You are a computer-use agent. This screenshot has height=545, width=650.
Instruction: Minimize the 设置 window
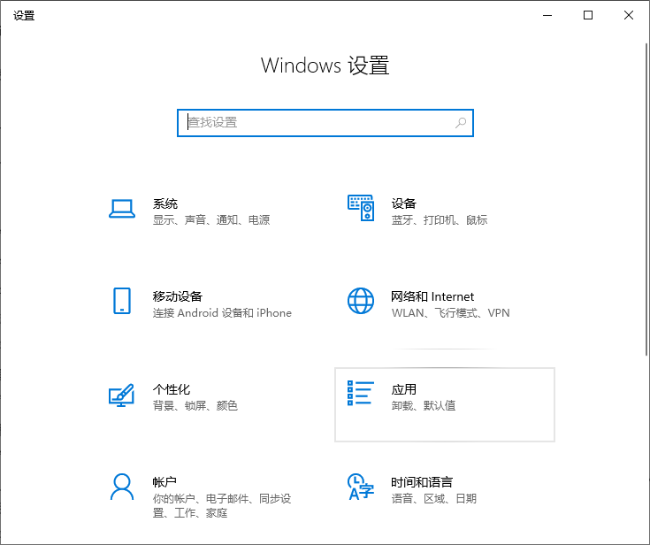pos(547,15)
